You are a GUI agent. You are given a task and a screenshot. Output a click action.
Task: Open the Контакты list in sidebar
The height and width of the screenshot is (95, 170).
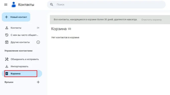coord(22,28)
